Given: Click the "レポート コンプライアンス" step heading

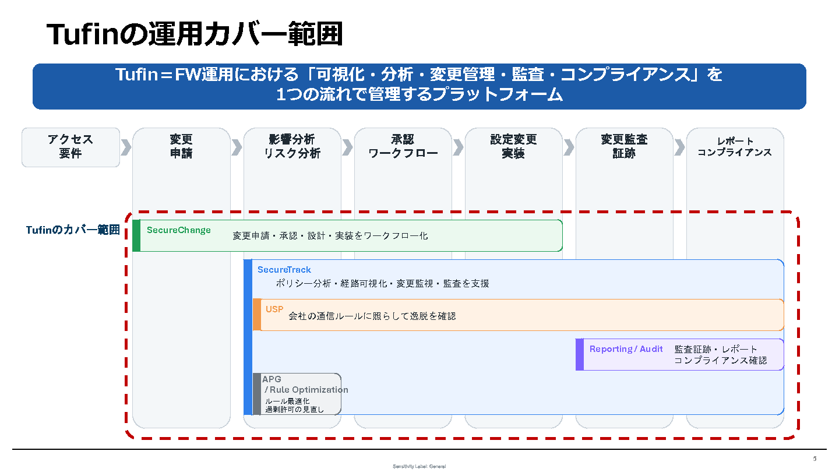Looking at the screenshot, I should tap(735, 147).
